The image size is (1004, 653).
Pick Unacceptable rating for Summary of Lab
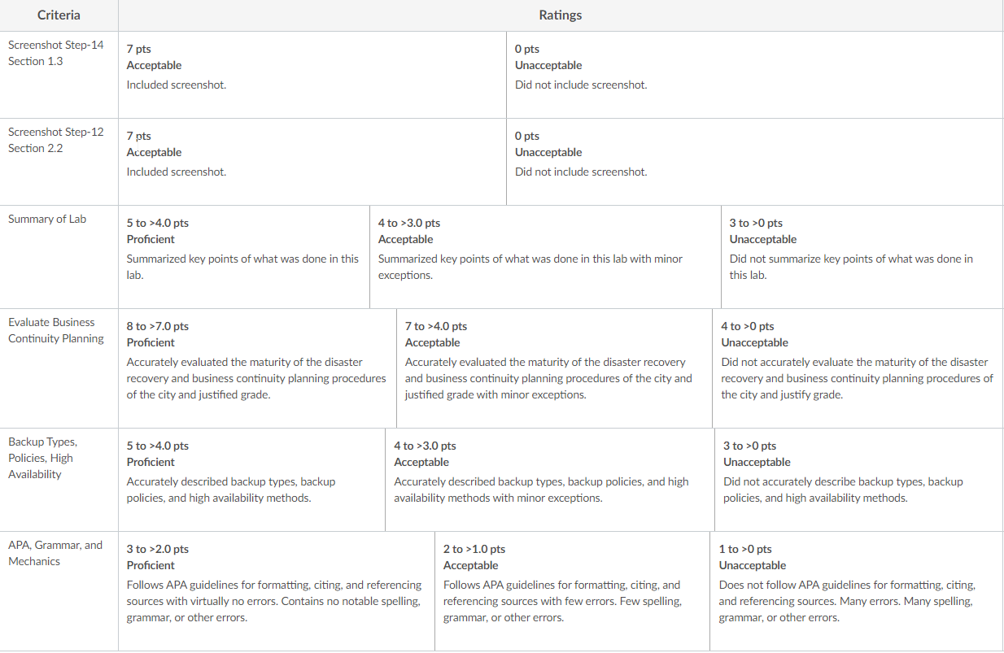pyautogui.click(x=862, y=257)
